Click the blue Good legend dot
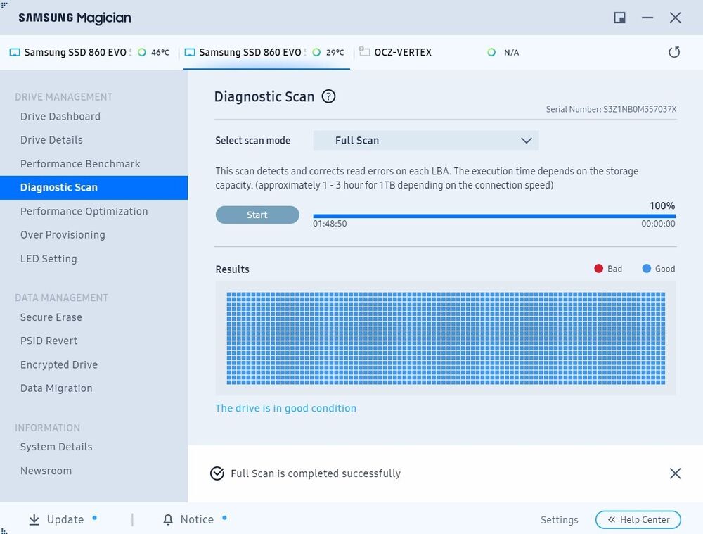This screenshot has width=703, height=534. click(646, 268)
